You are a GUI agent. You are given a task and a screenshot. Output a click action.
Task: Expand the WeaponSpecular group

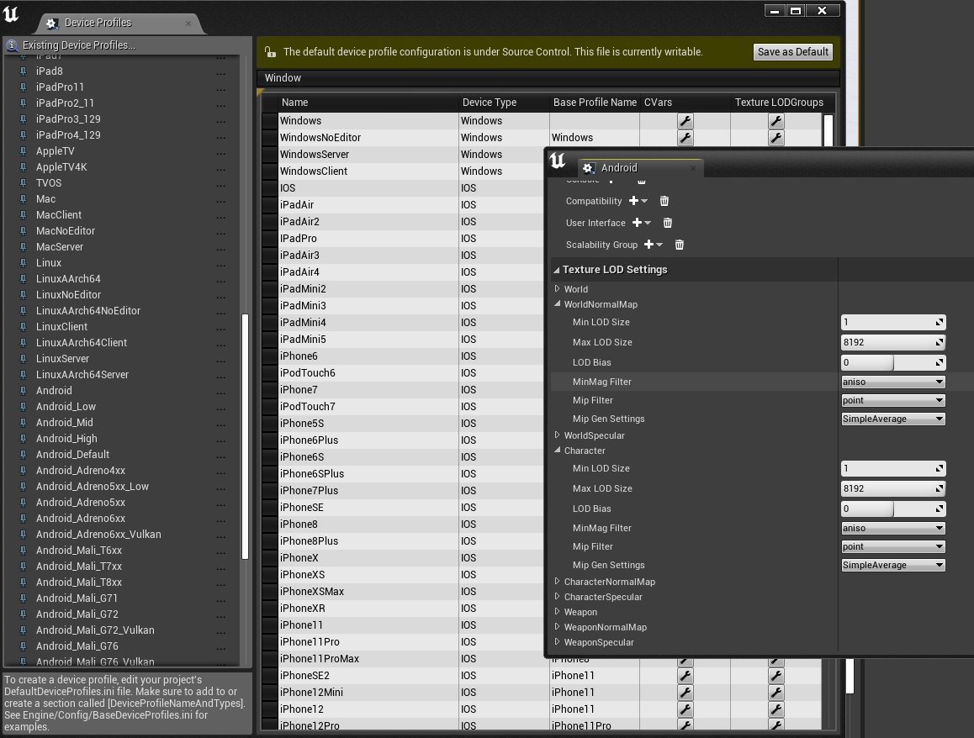(557, 642)
